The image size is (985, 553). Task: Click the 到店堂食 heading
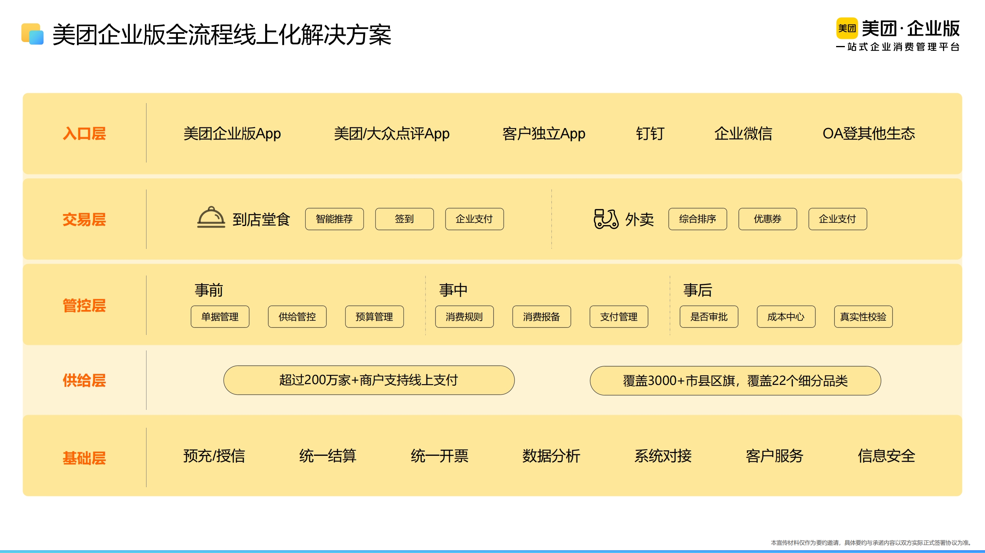[x=261, y=219]
